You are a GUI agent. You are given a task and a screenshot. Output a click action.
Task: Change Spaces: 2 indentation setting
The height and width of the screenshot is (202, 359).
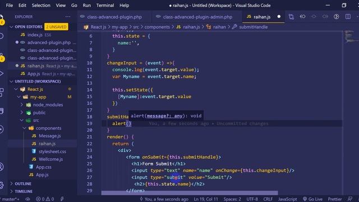(x=232, y=199)
